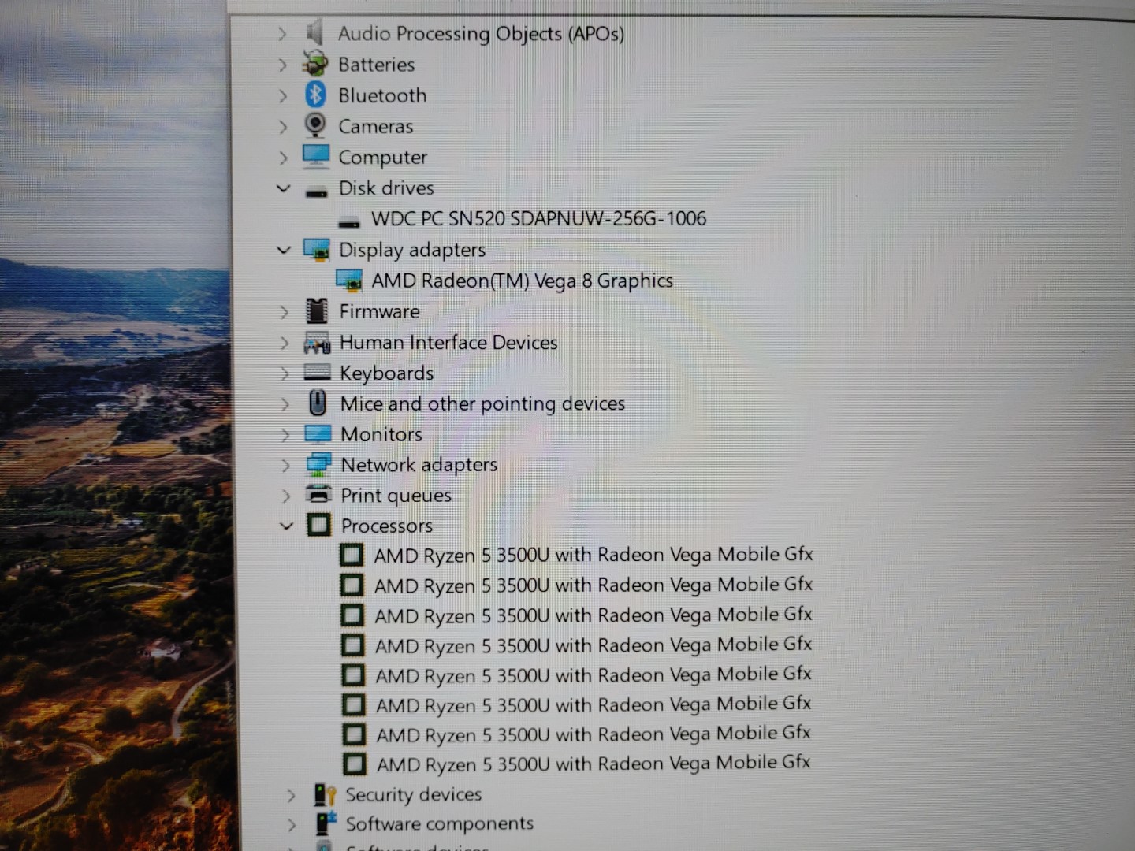Click the Batteries category icon
The height and width of the screenshot is (851, 1135).
315,64
